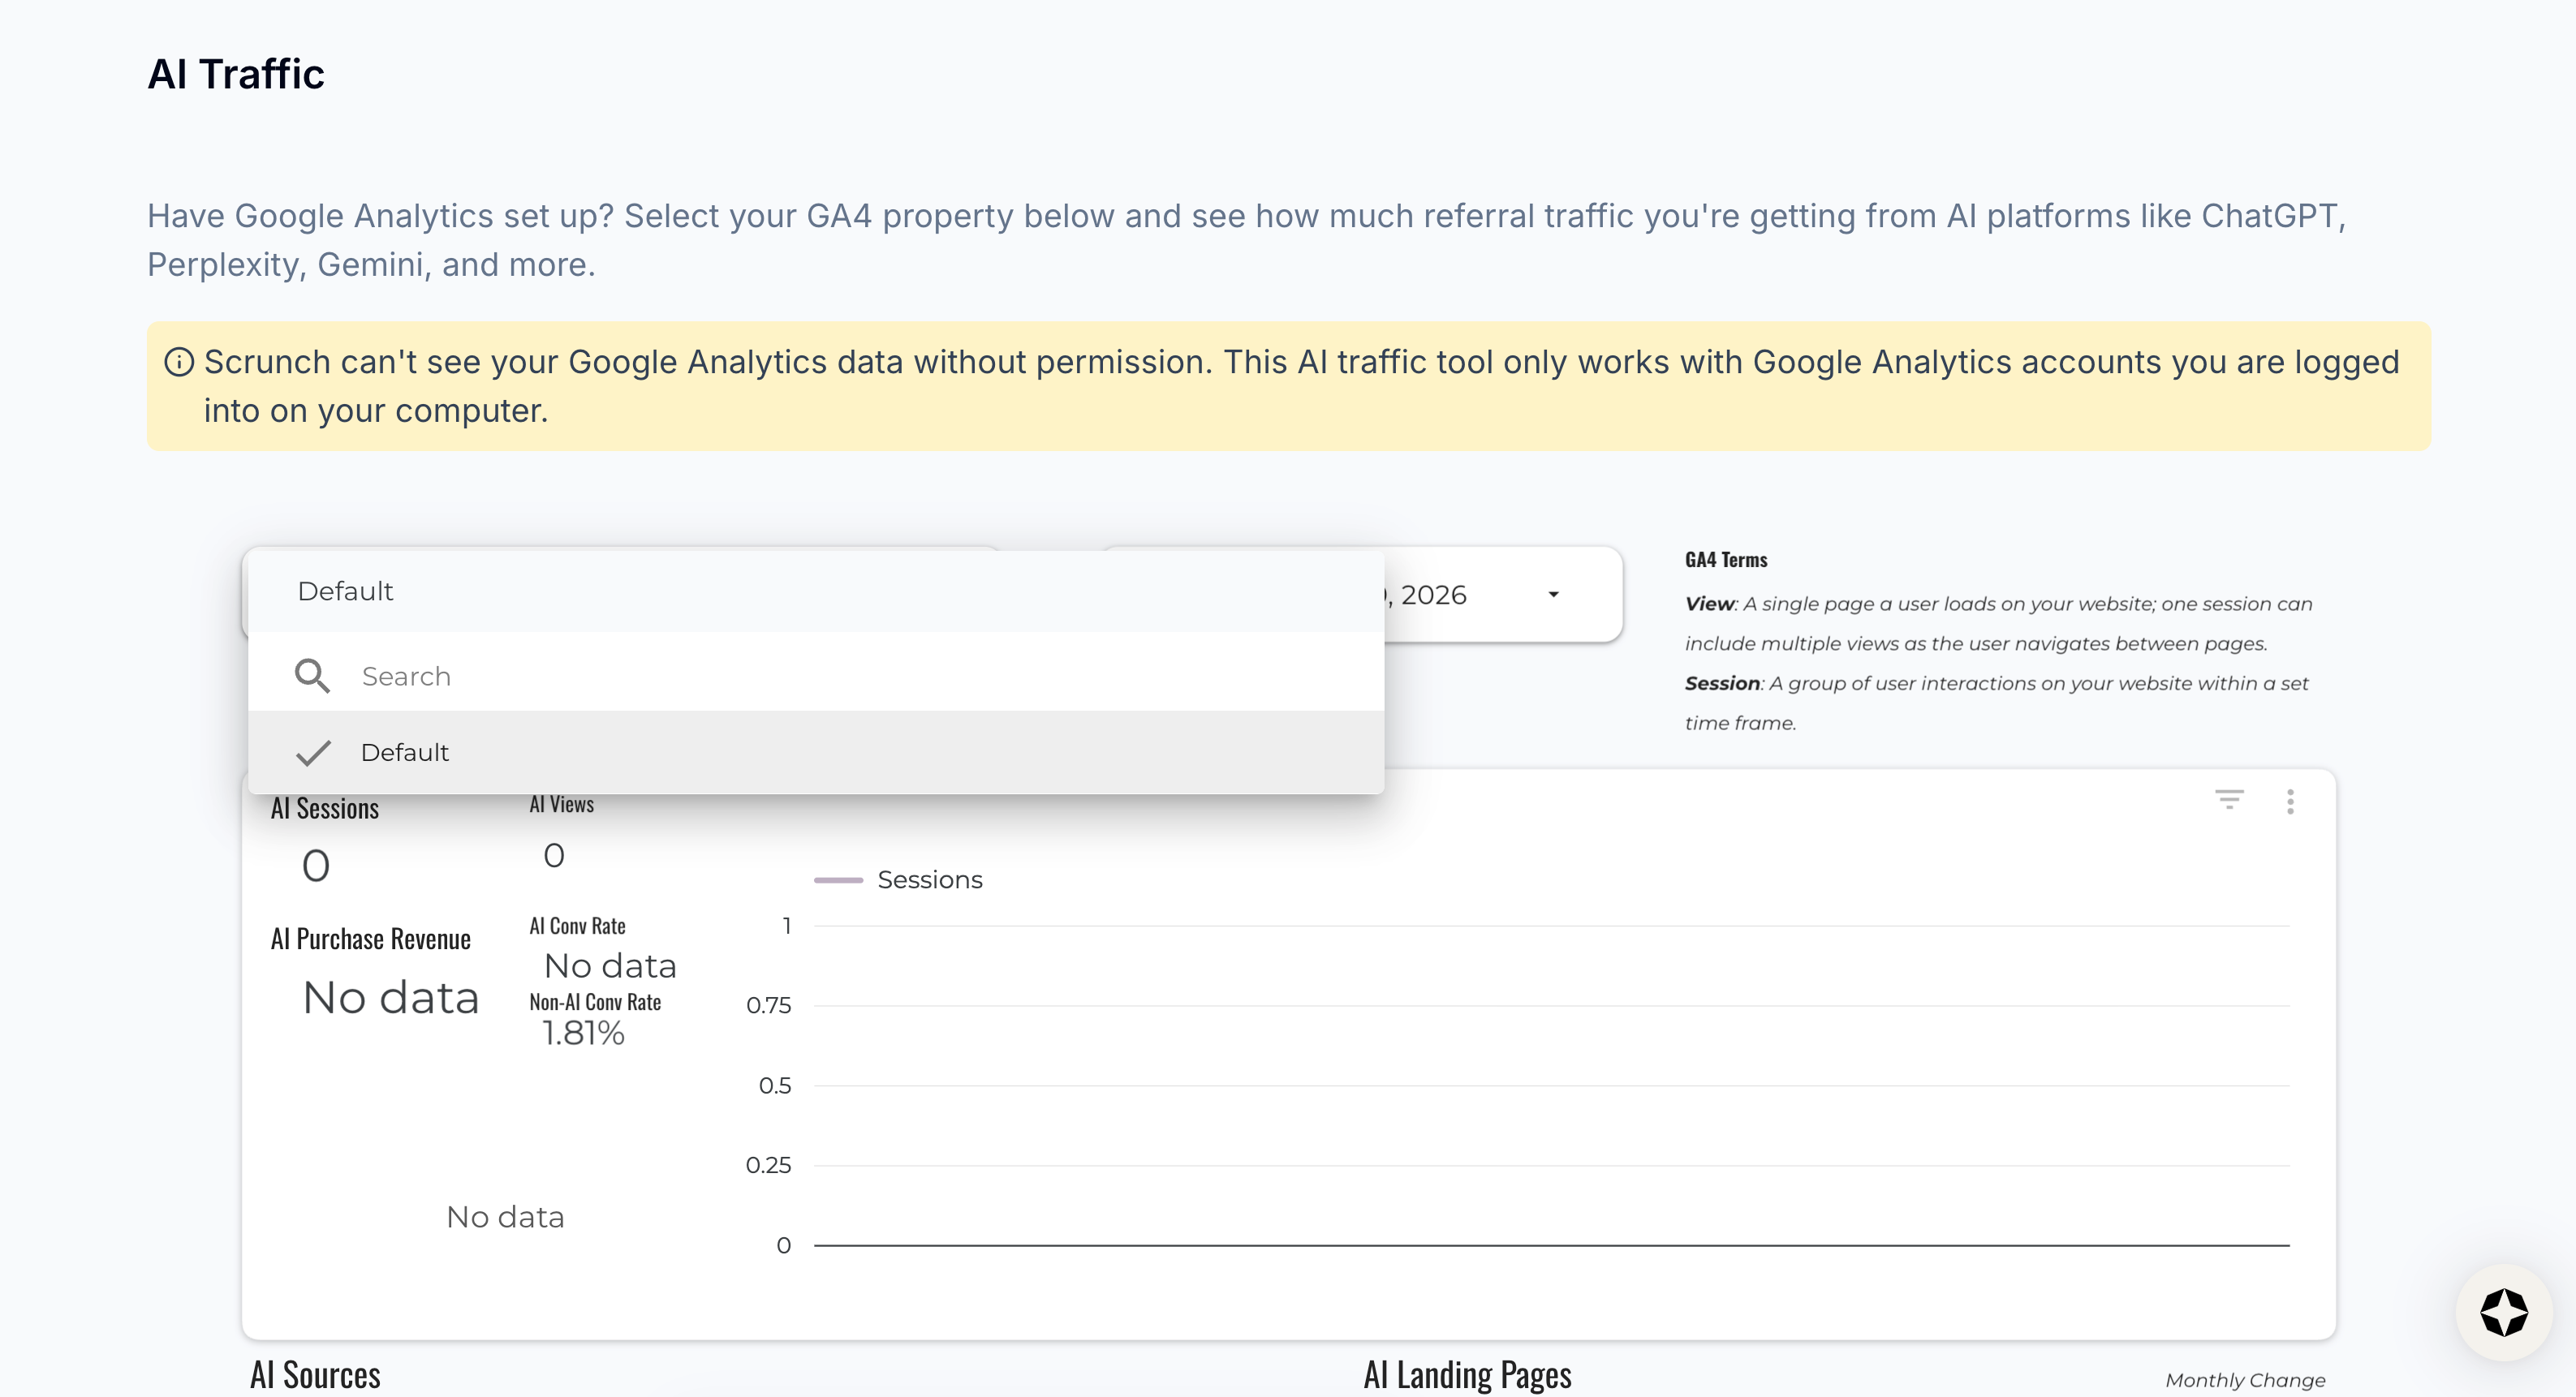Click the AI Conv Rate label
This screenshot has width=2576, height=1397.
[578, 926]
